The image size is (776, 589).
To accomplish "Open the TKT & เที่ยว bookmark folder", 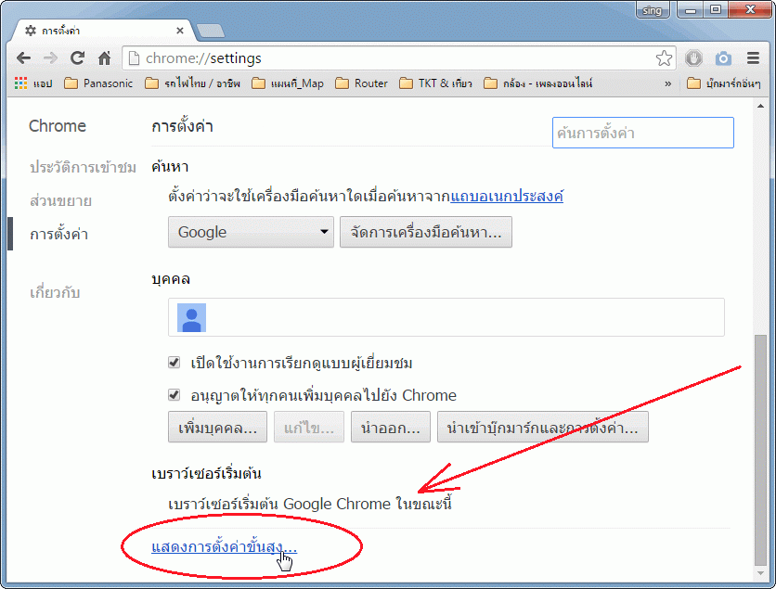I will click(436, 83).
